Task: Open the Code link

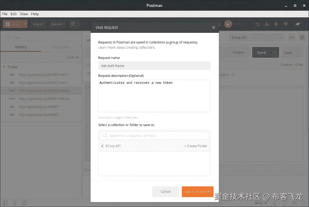Action: [299, 65]
